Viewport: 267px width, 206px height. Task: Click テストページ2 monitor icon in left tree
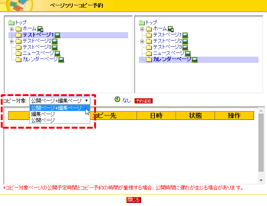(55, 41)
